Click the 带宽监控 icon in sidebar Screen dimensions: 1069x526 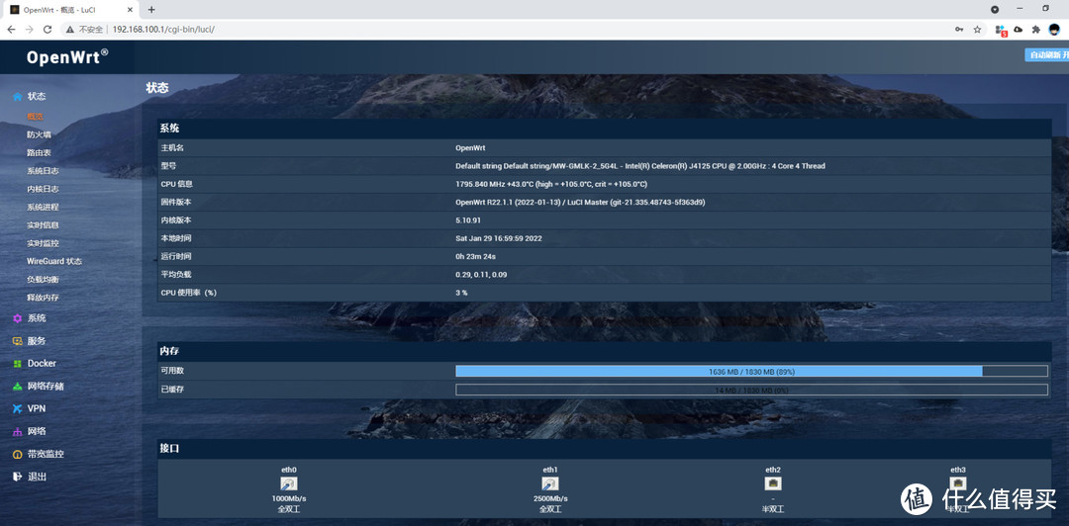tap(17, 454)
